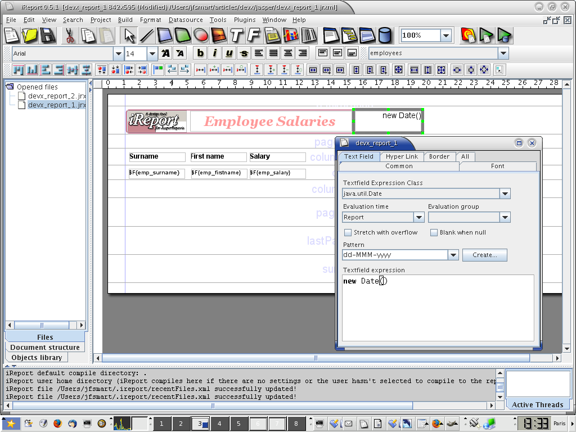Image resolution: width=576 pixels, height=432 pixels.
Task: Select the Text Field F tool
Action: click(x=254, y=35)
